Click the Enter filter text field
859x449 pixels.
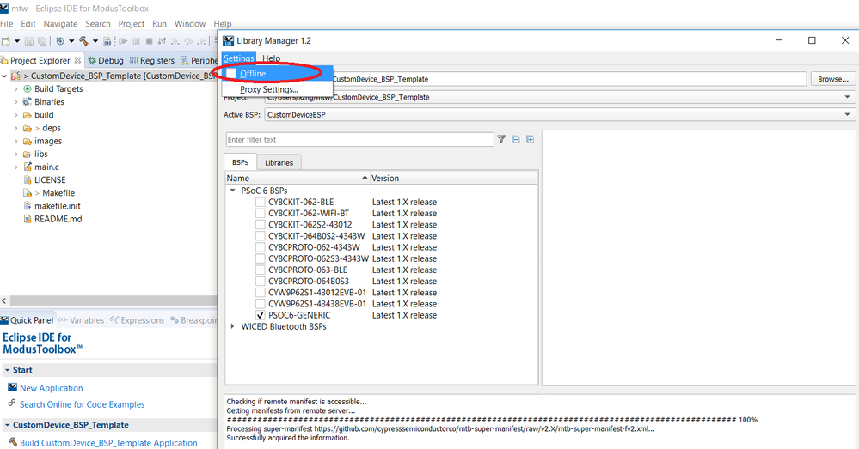click(359, 139)
